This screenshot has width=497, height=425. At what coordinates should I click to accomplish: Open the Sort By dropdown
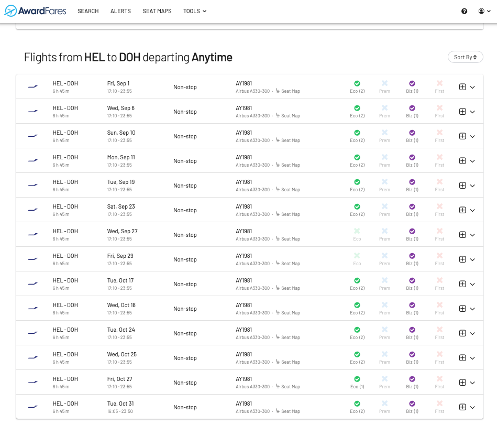pos(465,57)
